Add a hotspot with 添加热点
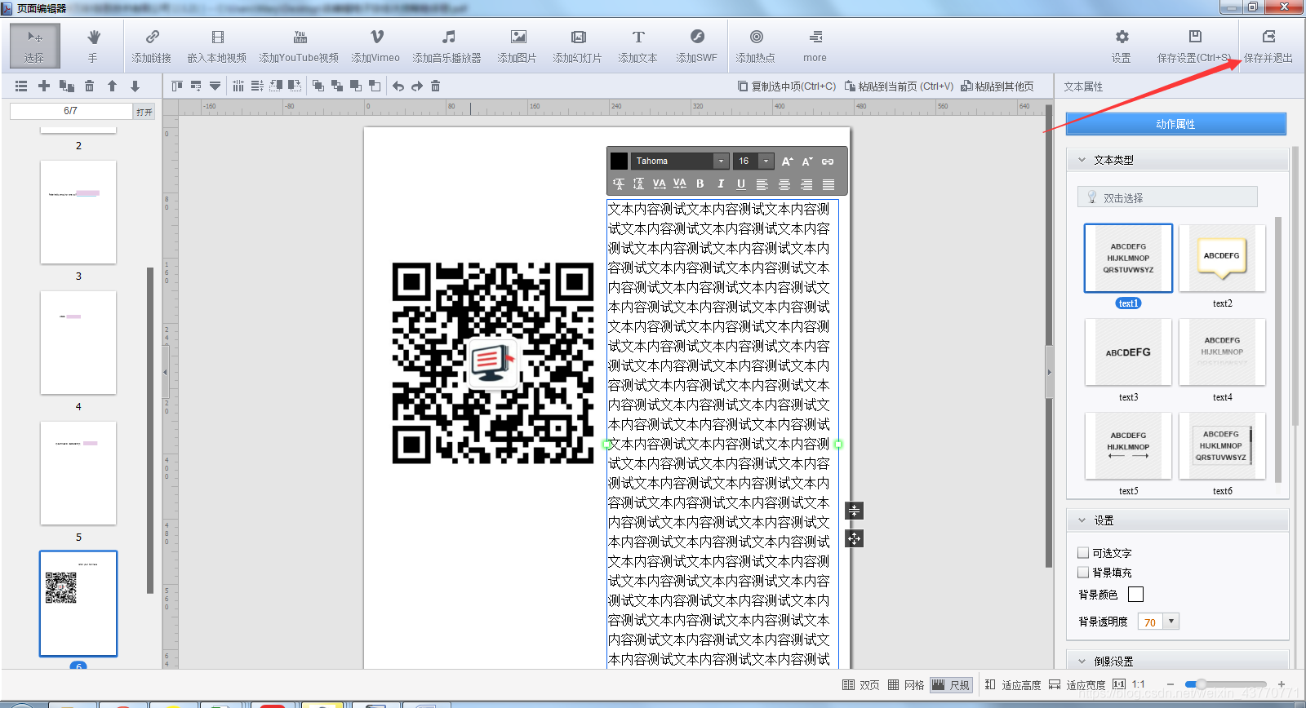Screen dimensions: 1306x708 (756, 46)
